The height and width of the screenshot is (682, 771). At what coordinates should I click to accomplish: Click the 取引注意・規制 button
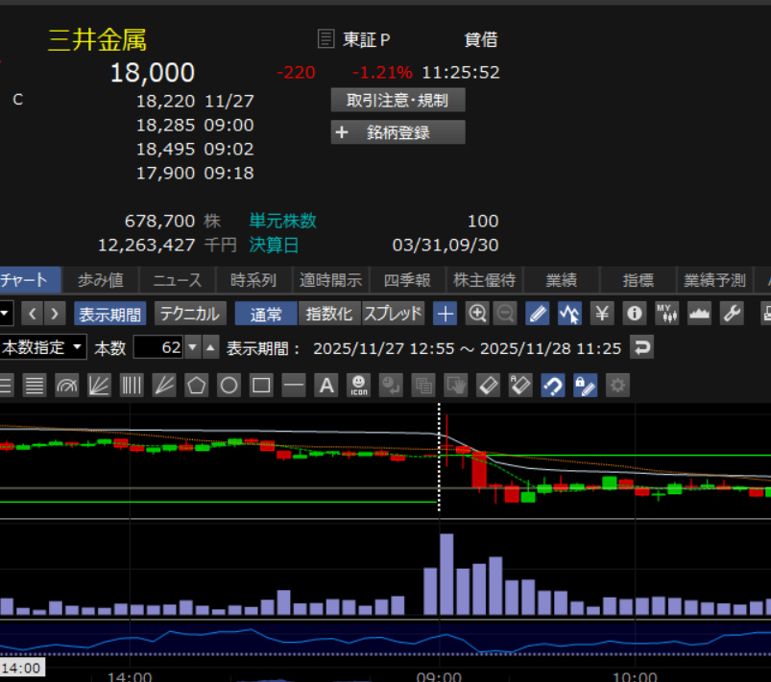point(398,100)
